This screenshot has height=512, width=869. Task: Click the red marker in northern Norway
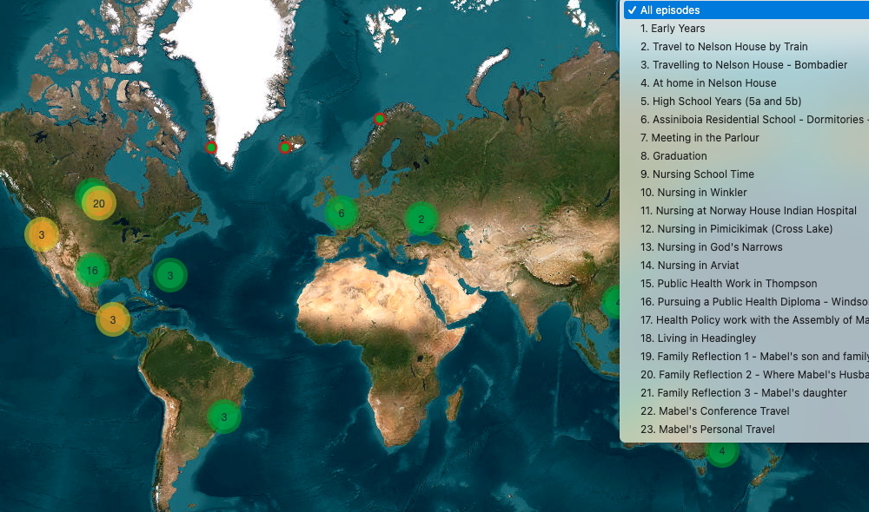point(380,119)
